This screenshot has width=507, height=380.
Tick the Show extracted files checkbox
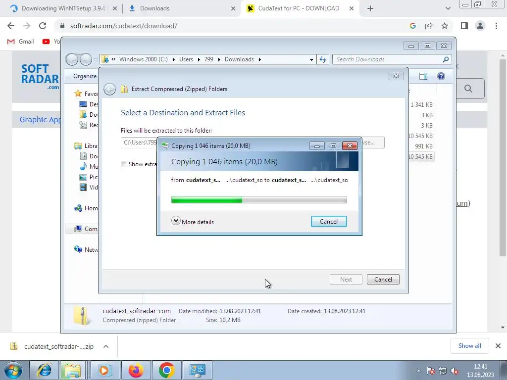coord(124,164)
